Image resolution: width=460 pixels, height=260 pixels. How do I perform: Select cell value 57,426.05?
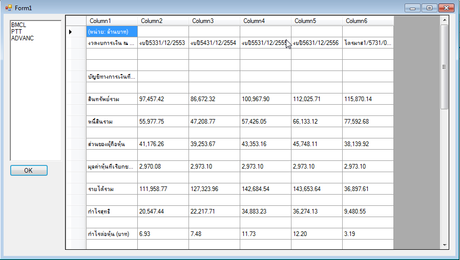(265, 122)
